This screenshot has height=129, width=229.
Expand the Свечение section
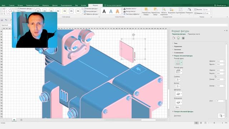[x=177, y=49]
